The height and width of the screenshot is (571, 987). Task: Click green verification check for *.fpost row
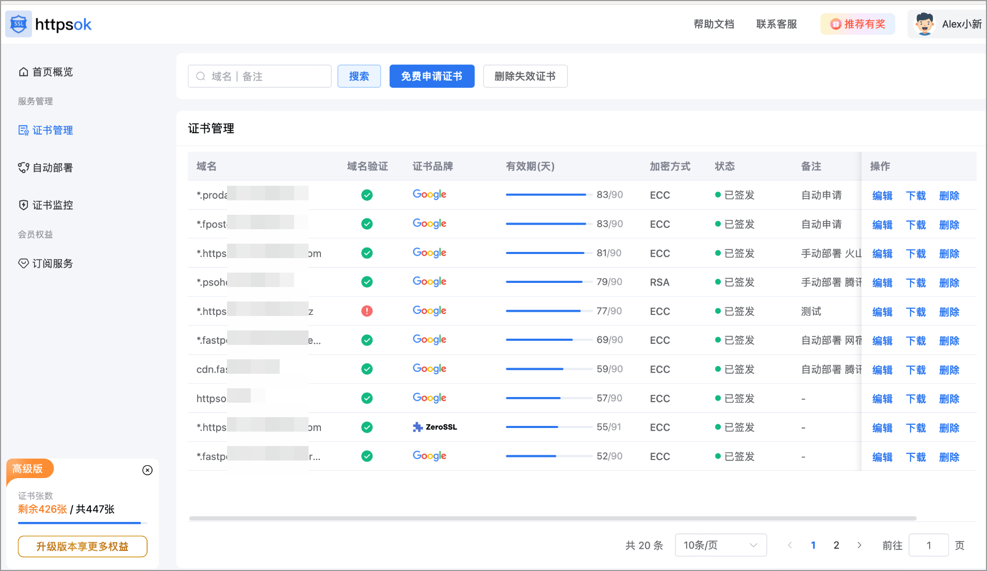(367, 224)
